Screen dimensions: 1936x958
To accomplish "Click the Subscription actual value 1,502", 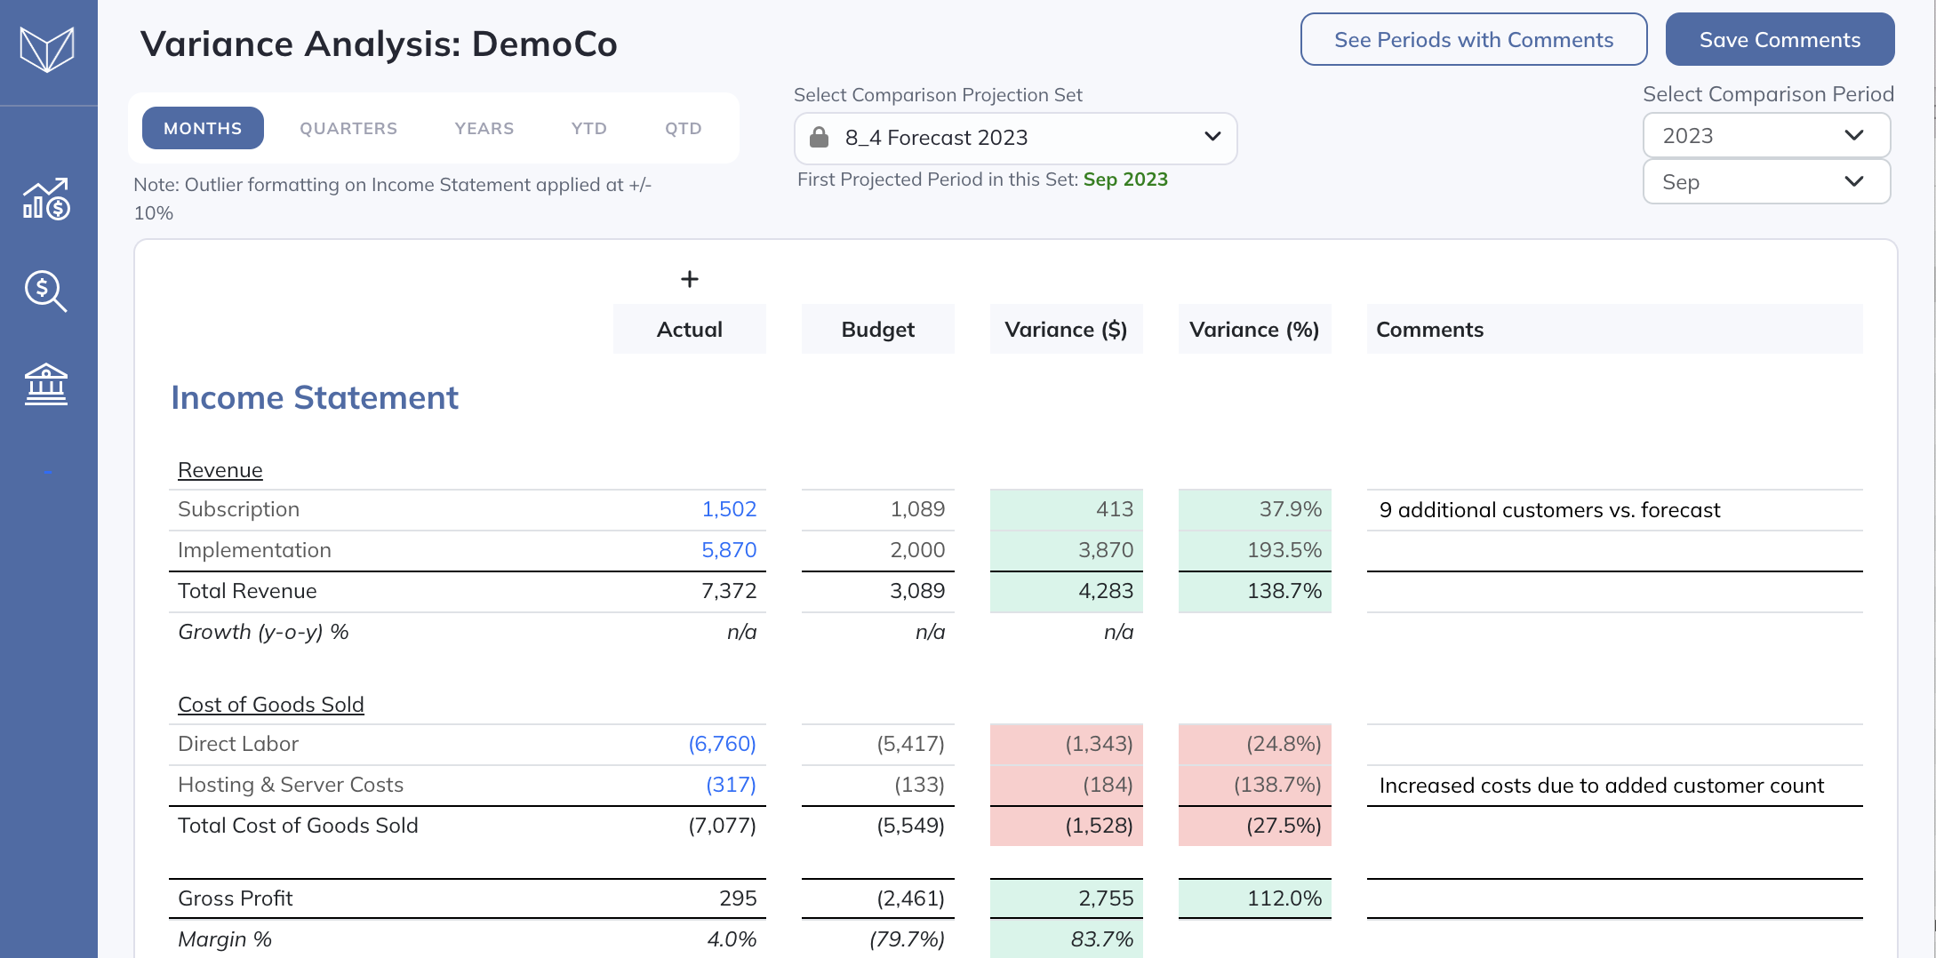I will [x=729, y=509].
